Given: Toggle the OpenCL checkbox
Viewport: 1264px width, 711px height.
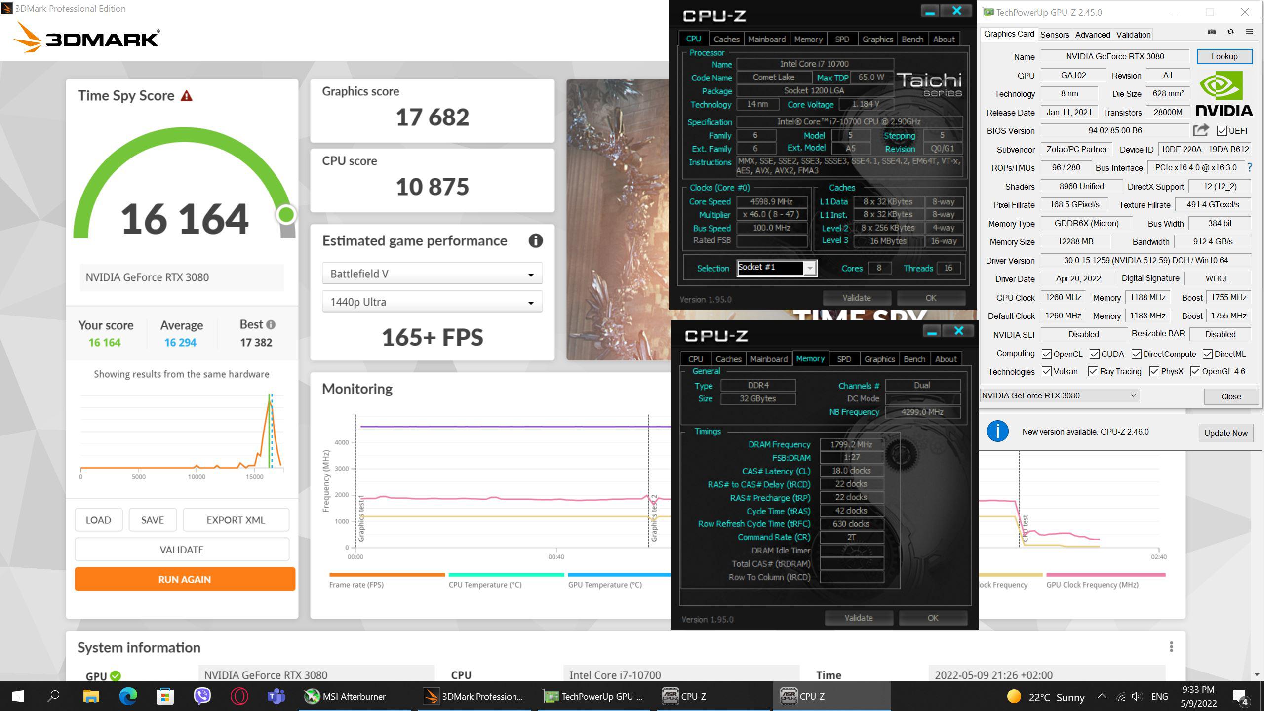Looking at the screenshot, I should tap(1046, 354).
